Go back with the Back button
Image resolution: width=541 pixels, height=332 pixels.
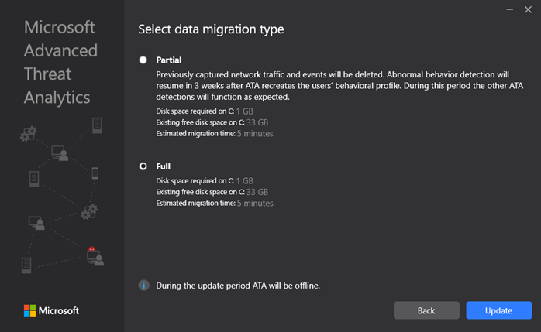426,310
